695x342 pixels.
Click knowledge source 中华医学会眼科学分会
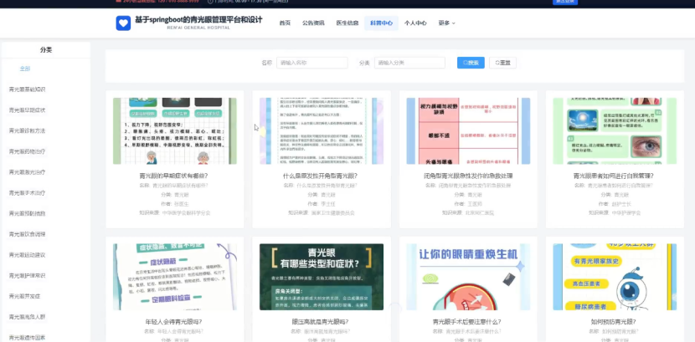click(186, 213)
